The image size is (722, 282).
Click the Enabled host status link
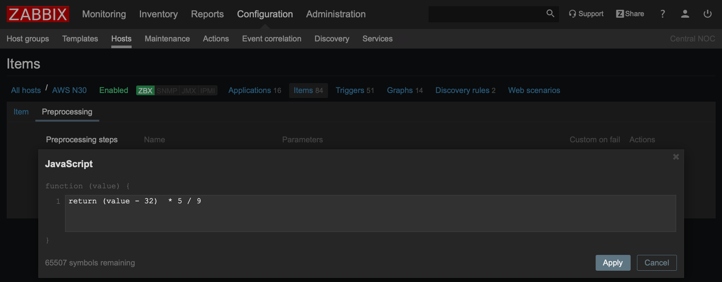[114, 90]
